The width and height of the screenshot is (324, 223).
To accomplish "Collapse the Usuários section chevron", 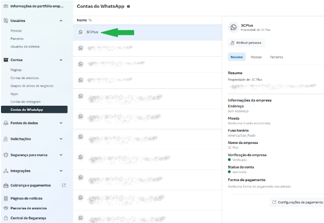I will [61, 20].
